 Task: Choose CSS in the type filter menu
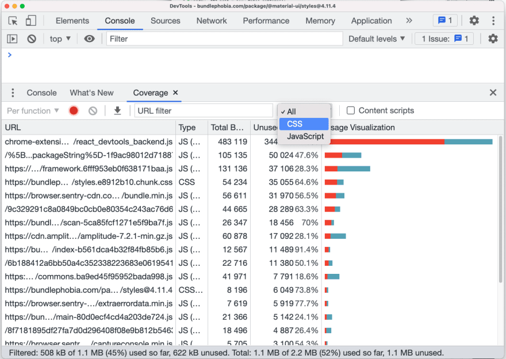tap(304, 124)
